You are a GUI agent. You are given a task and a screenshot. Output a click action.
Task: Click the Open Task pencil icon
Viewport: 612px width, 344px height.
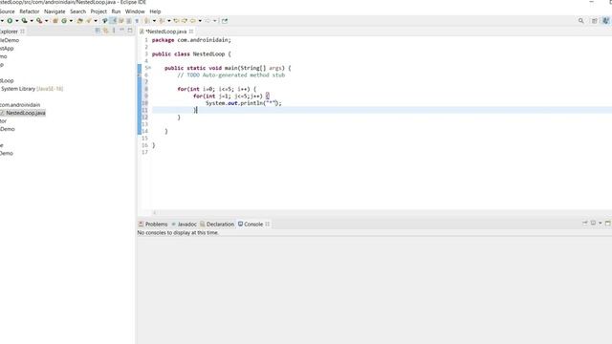[x=89, y=21]
